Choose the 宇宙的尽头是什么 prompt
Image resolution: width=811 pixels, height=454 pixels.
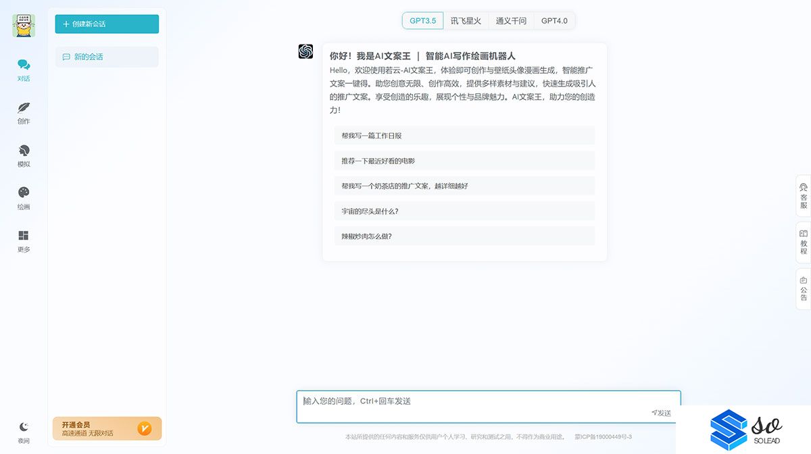click(464, 211)
